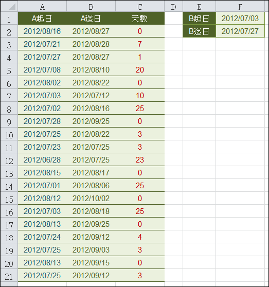Select cell C3 showing 7

[x=140, y=44]
